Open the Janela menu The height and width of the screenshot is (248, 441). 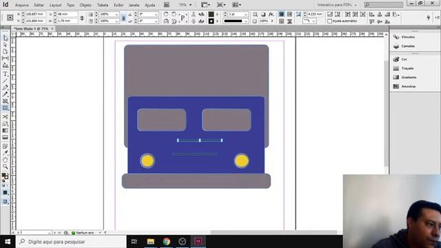pyautogui.click(x=134, y=5)
